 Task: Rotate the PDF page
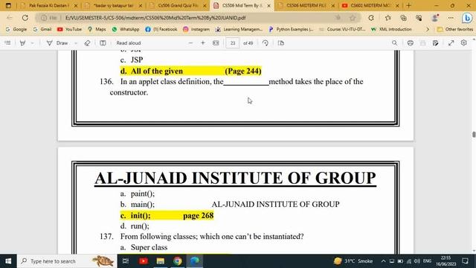tap(266, 43)
